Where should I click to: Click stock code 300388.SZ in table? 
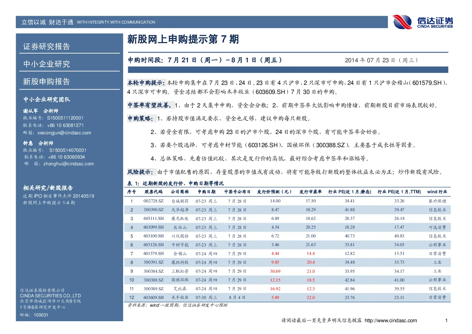tap(153, 280)
